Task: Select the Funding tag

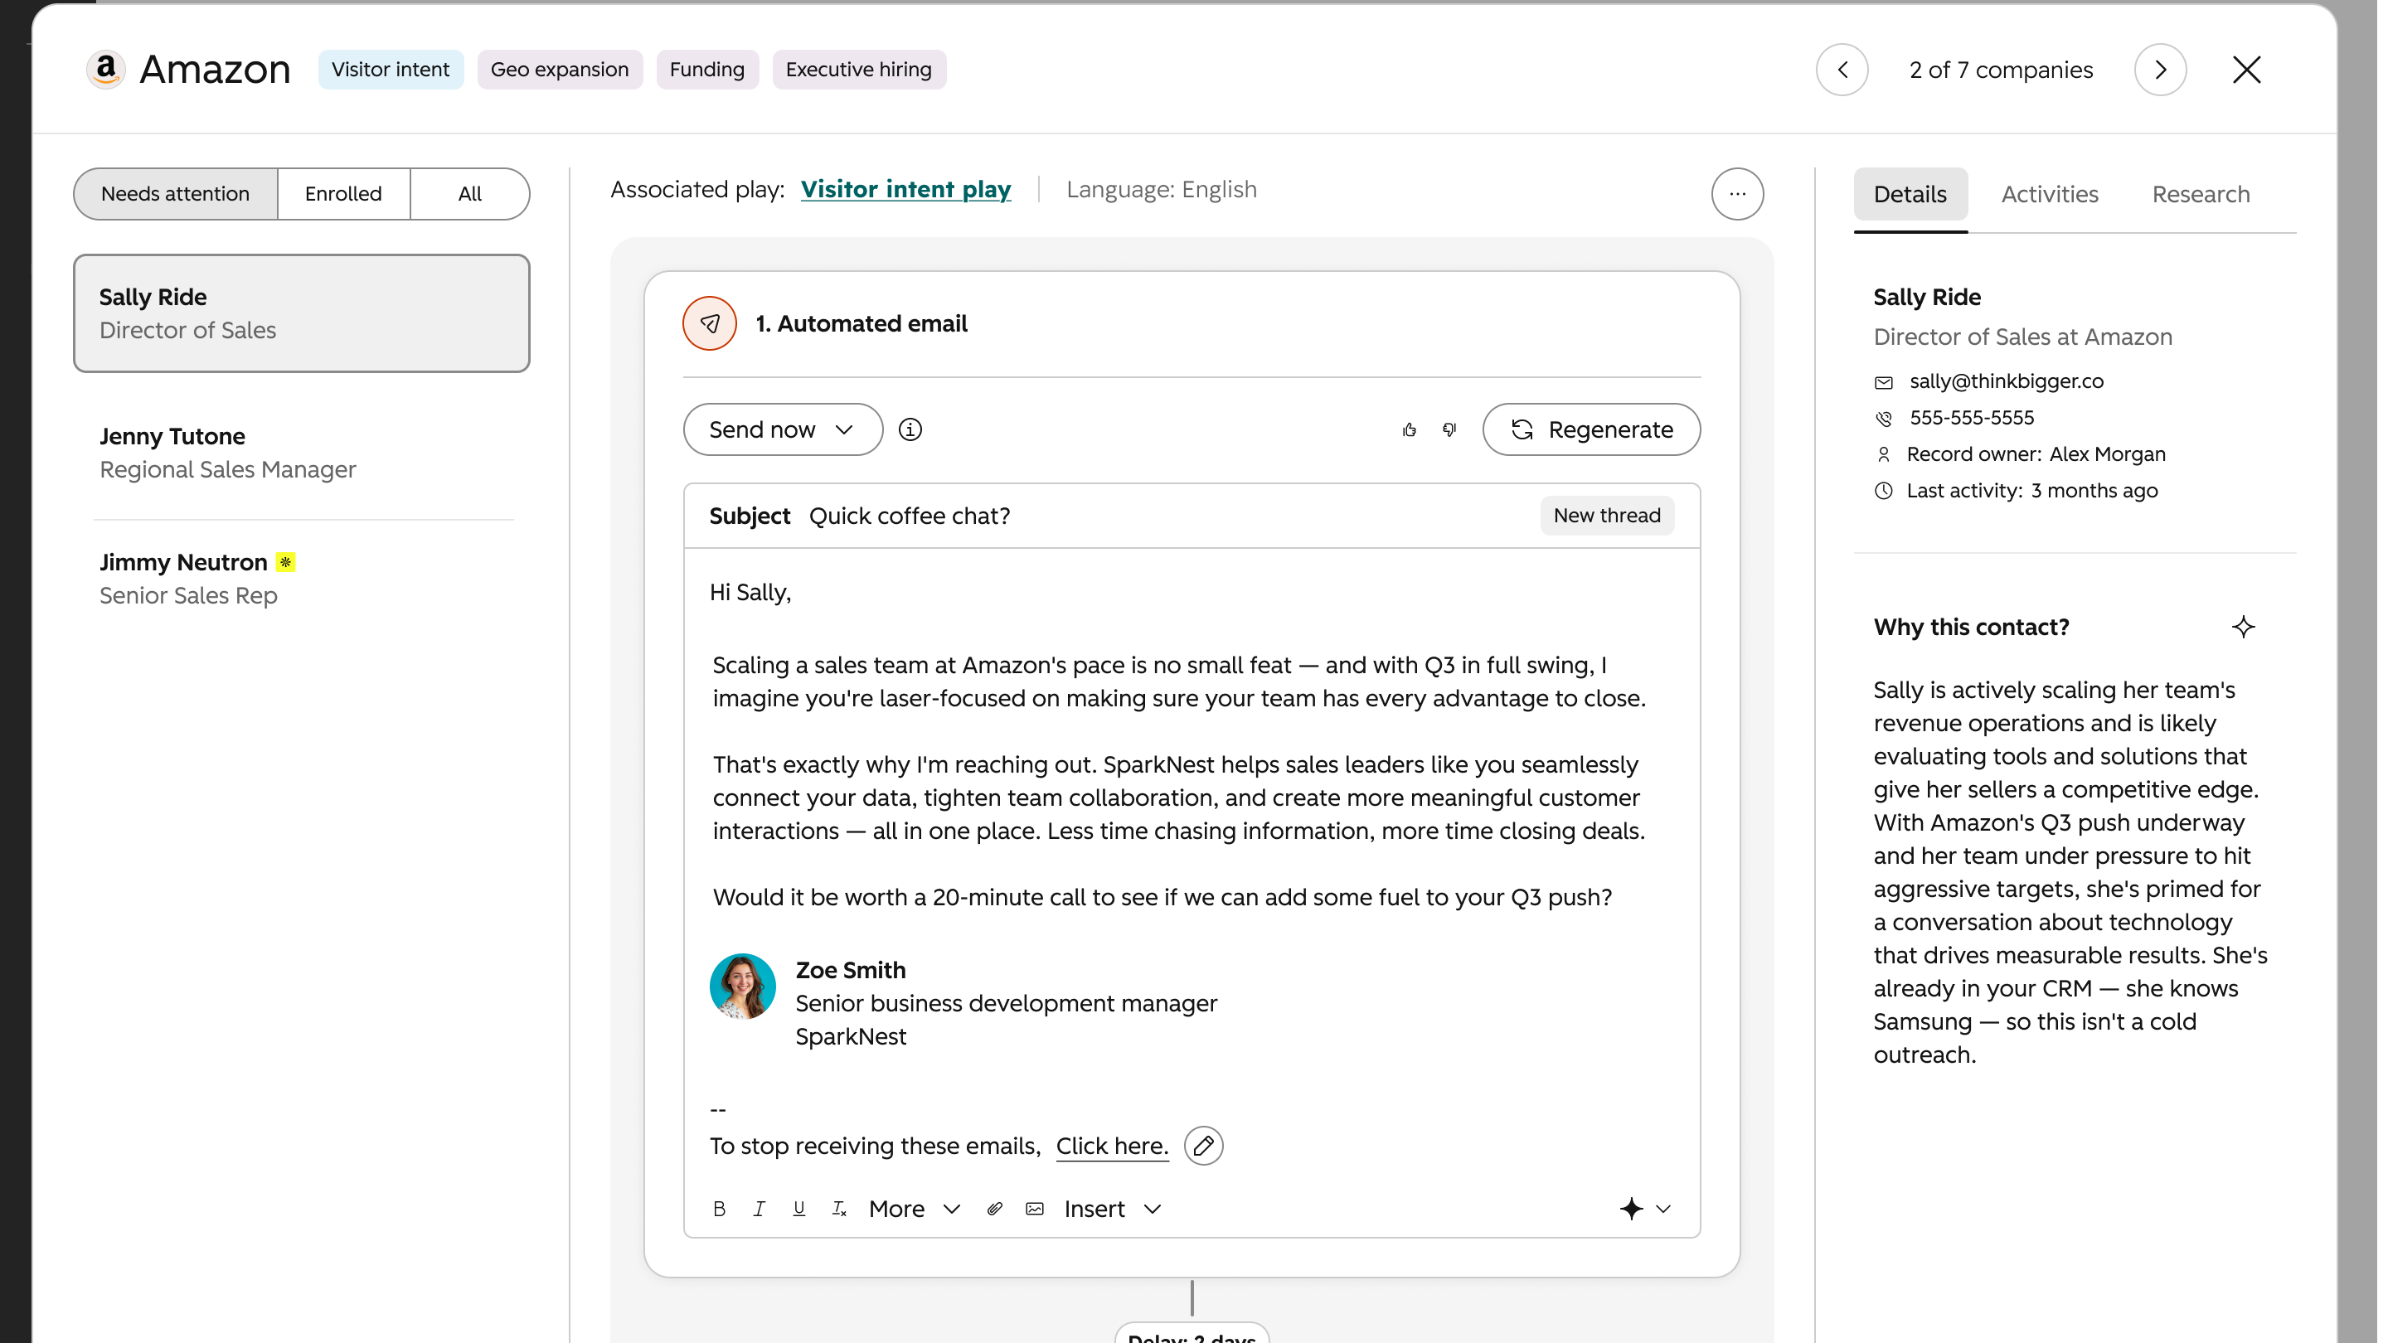Action: point(706,70)
